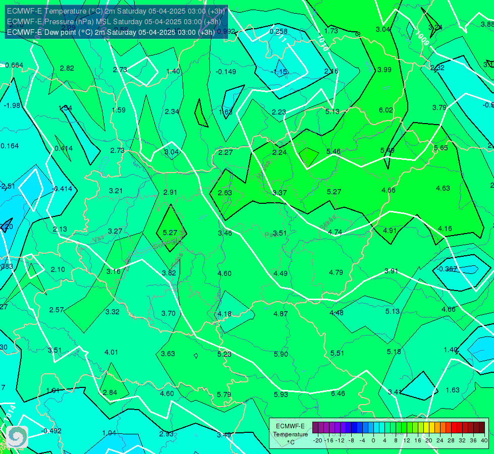Click the 2.34 value on the map
The height and width of the screenshot is (454, 494).
pos(172,111)
